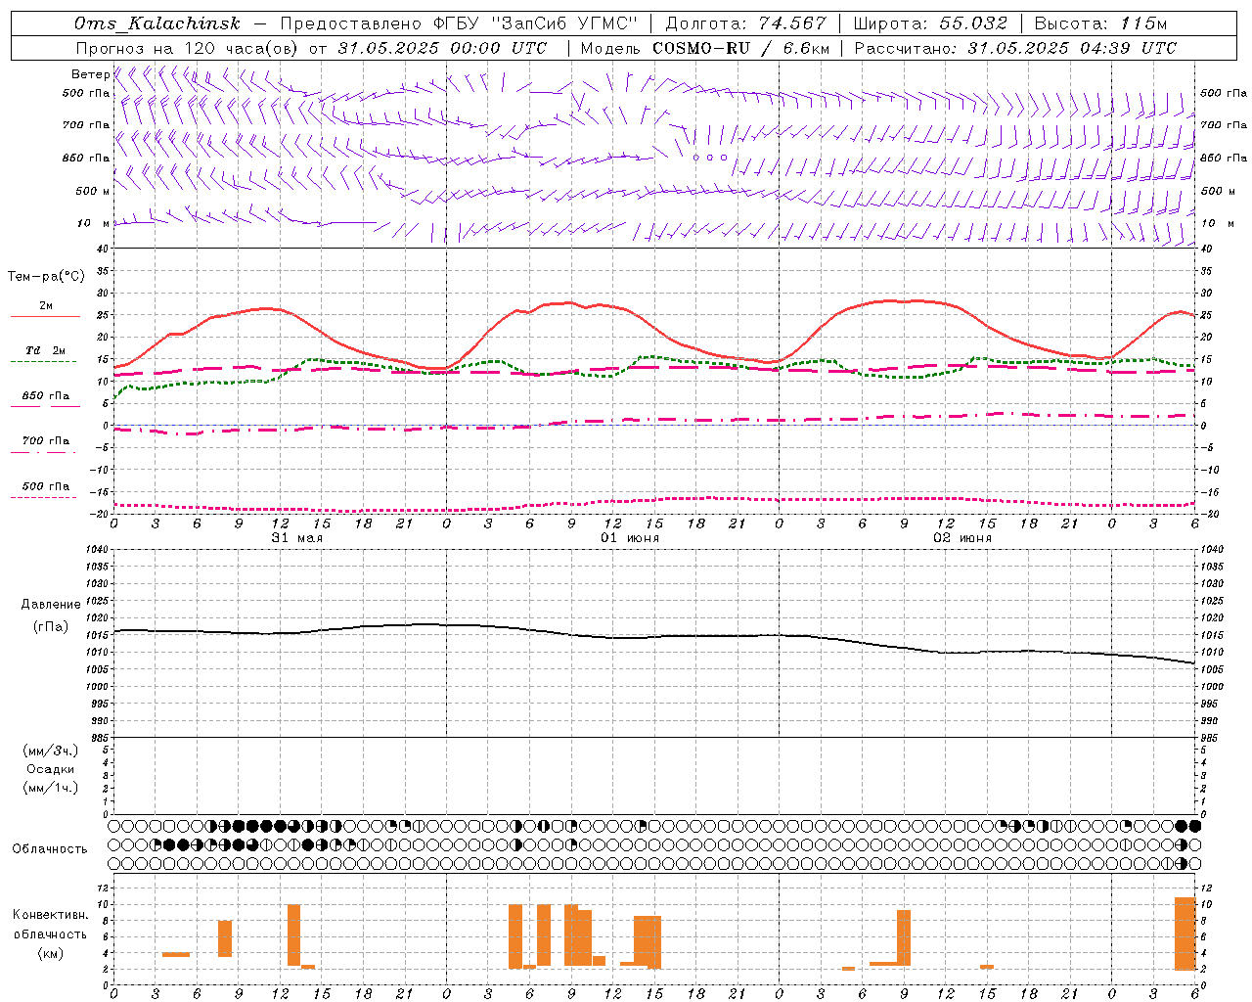Click the '500 гПа' temperature legend entry
Screen dimensions: 1252x1002
[46, 486]
